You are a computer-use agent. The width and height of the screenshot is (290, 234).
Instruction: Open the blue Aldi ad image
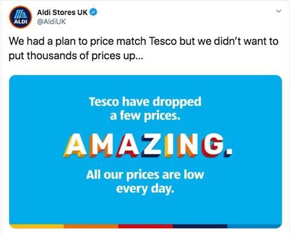(x=146, y=152)
